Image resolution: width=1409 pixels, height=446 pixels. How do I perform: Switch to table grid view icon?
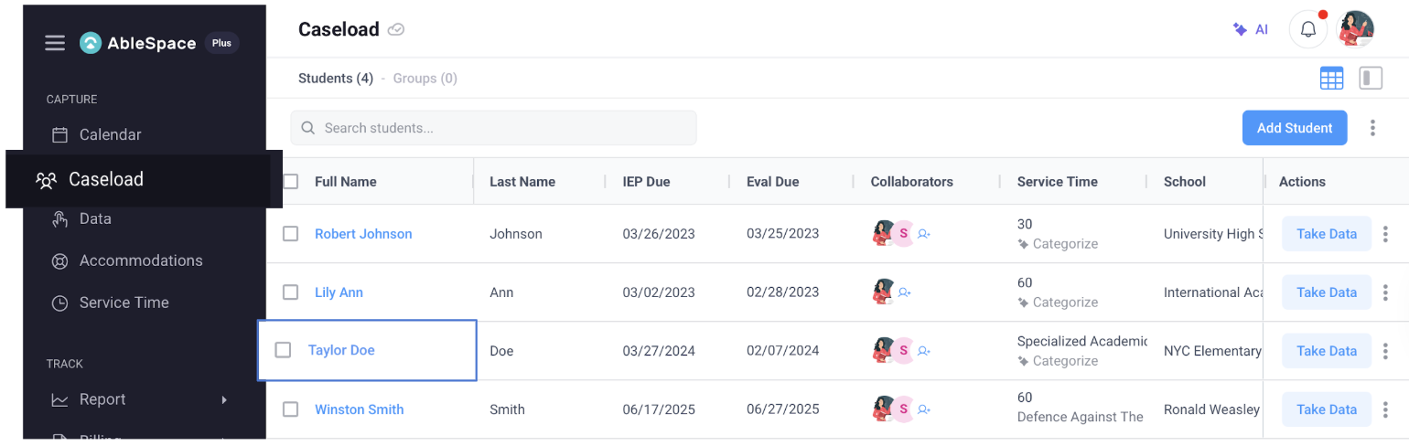pyautogui.click(x=1331, y=79)
